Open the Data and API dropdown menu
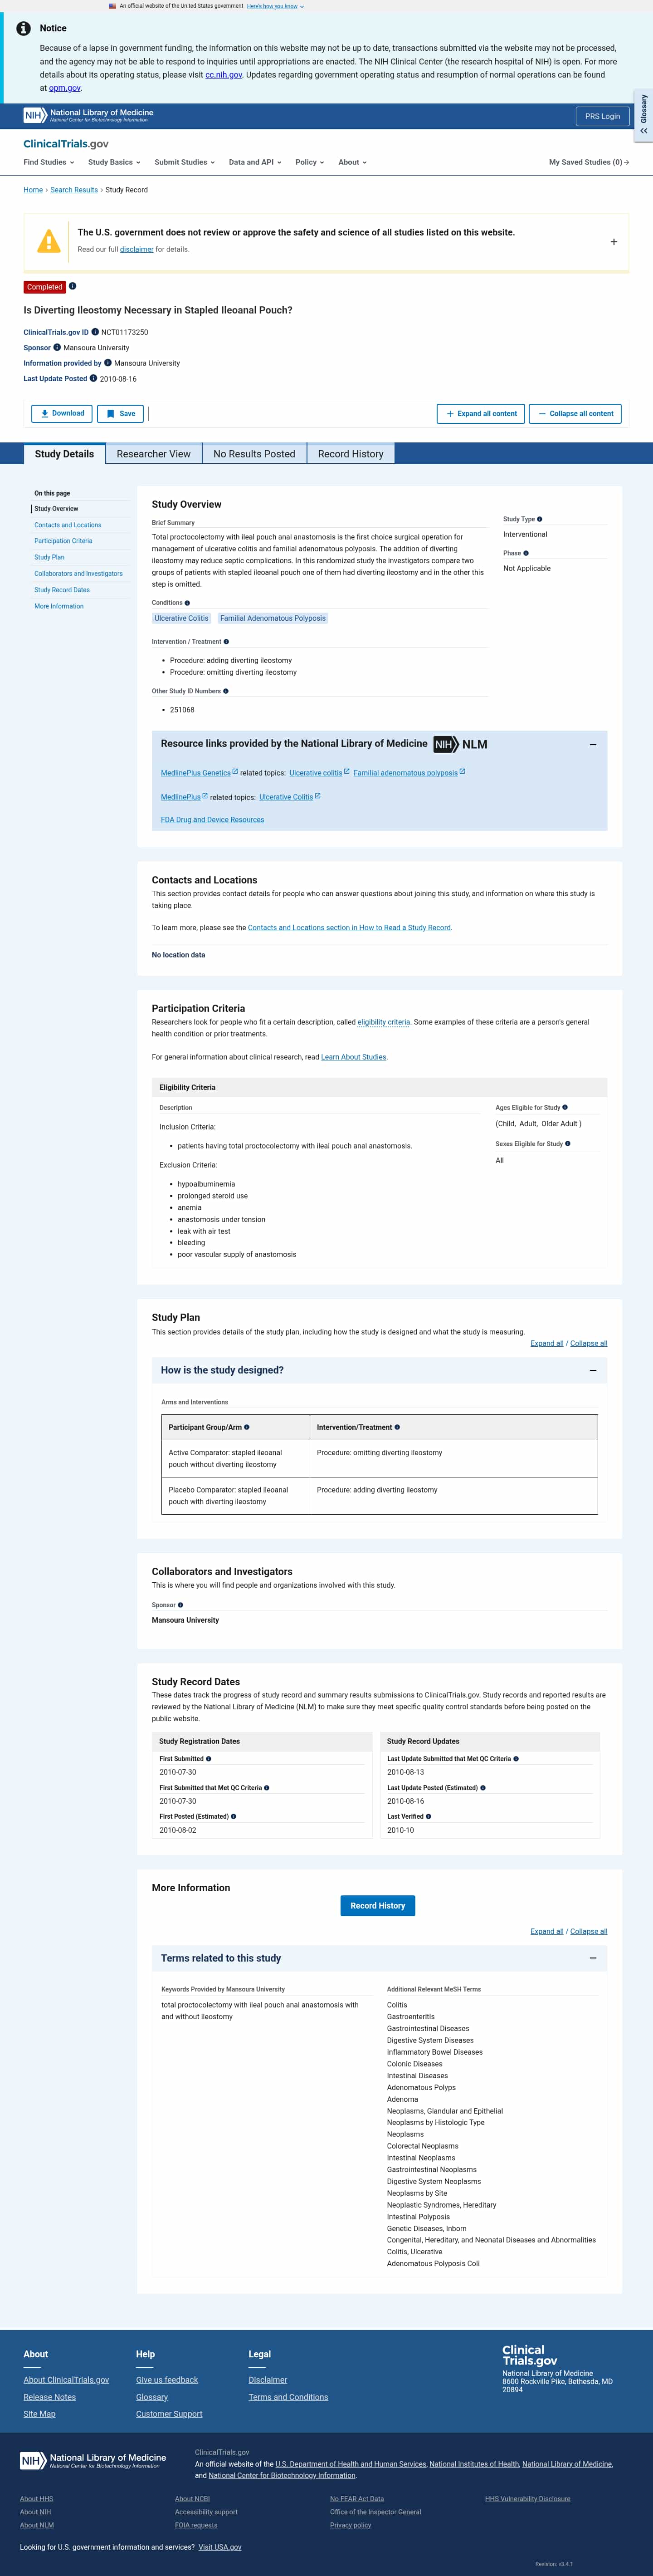The height and width of the screenshot is (2576, 653). pos(255,162)
